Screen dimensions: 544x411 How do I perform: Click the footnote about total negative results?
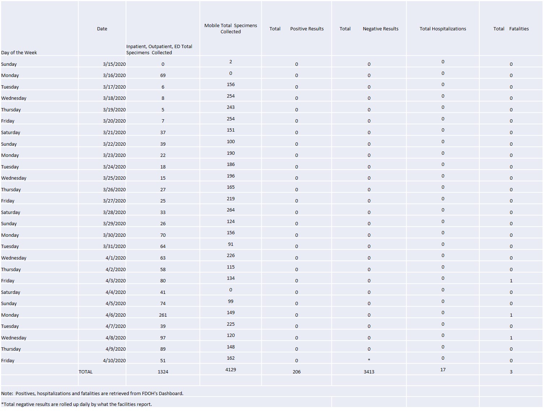coord(77,404)
